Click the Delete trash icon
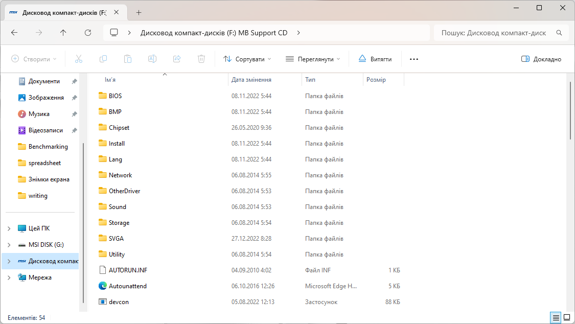575x324 pixels. (201, 59)
